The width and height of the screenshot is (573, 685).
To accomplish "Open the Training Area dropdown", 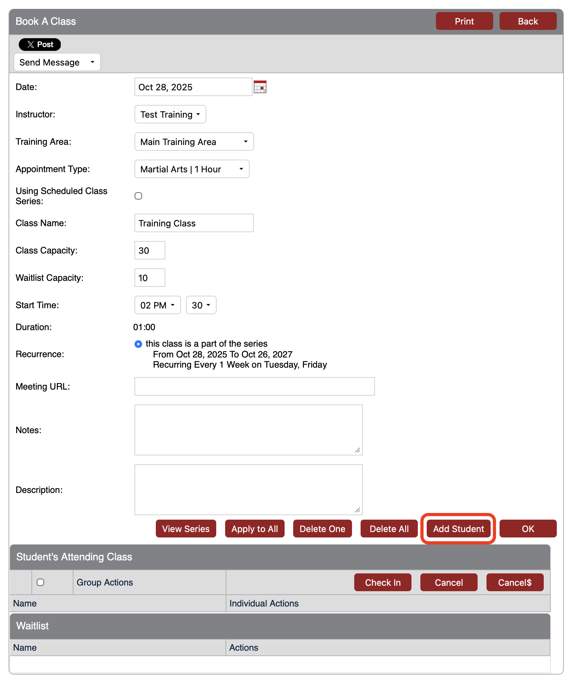I will [194, 142].
